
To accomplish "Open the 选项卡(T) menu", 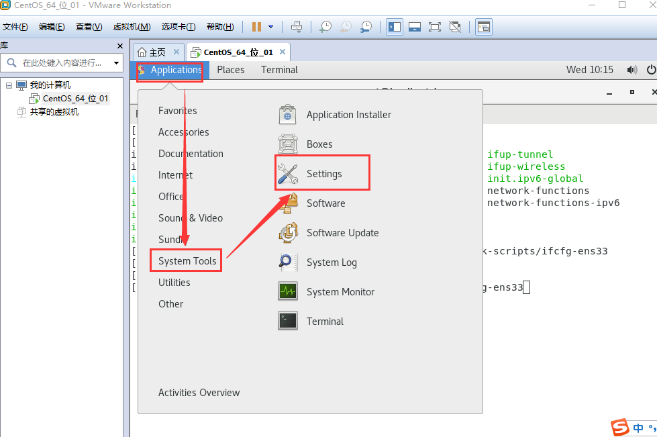I will 179,27.
